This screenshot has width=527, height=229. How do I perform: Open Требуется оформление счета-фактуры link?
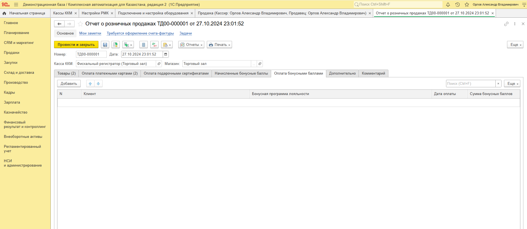(140, 33)
